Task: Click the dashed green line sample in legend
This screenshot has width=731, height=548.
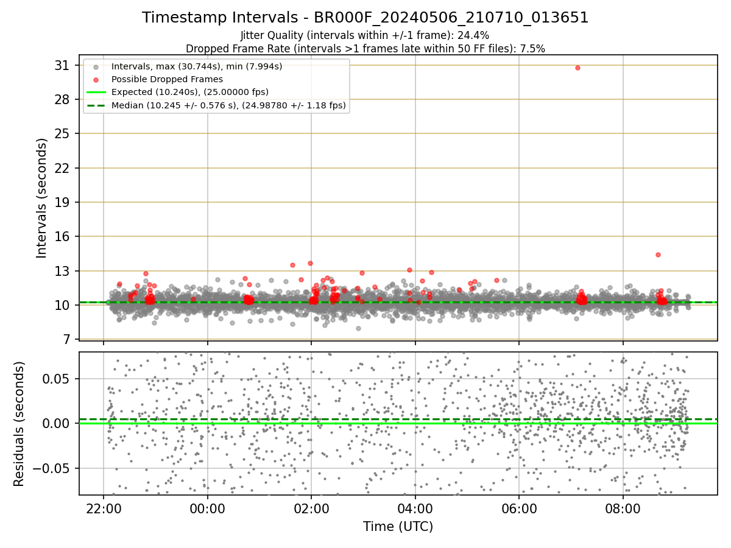Action: 96,105
